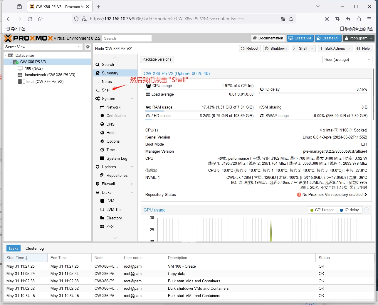Bookmark this page with the star icon
Viewport: 378px width, 305px height.
(291, 19)
